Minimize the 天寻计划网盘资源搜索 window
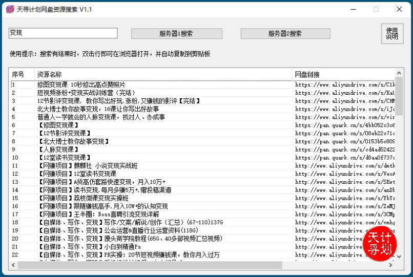Screen dimensions: 413x277 coord(353,9)
